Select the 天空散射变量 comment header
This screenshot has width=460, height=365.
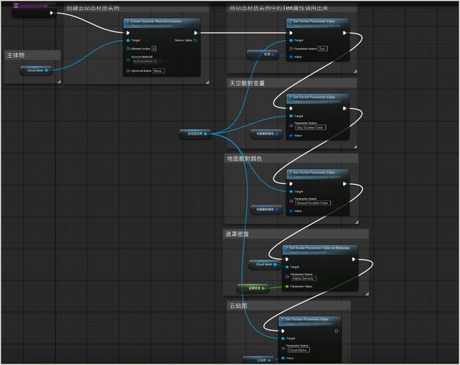[x=292, y=83]
